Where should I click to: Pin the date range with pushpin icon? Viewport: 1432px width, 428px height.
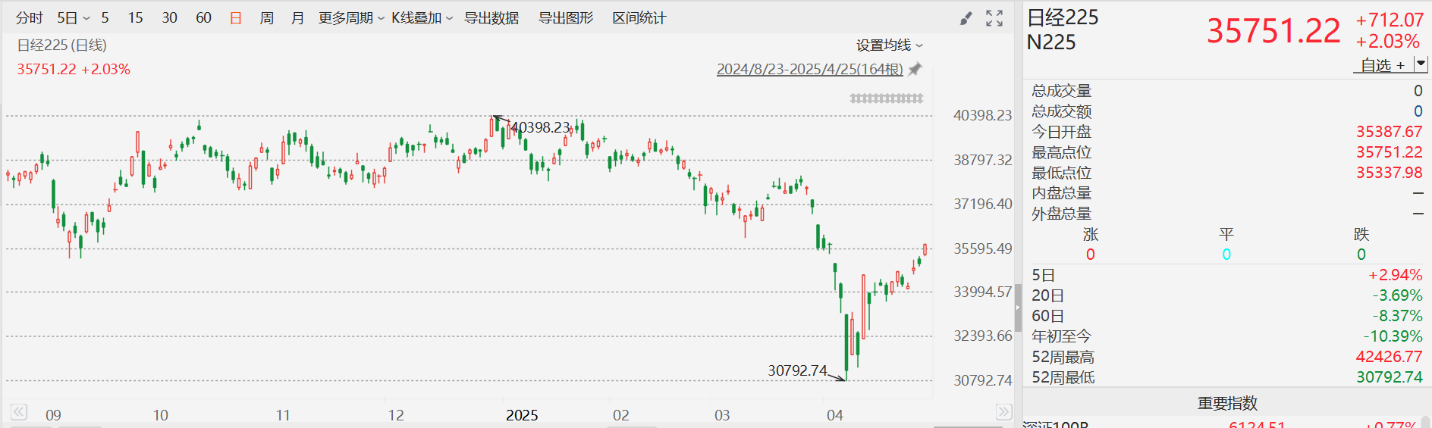(x=915, y=69)
